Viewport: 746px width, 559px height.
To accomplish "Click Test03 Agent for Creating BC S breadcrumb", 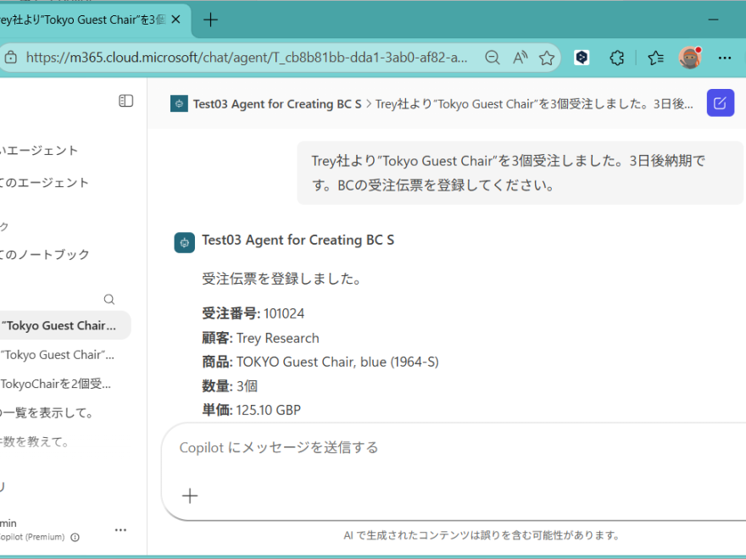I will (x=276, y=103).
